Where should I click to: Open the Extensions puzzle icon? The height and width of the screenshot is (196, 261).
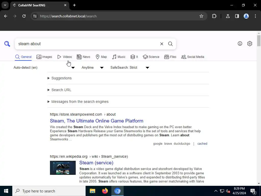click(214, 16)
